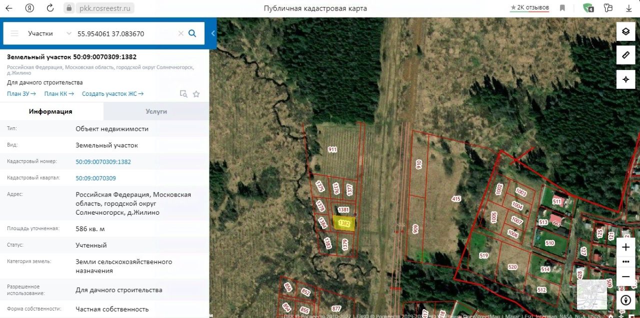The width and height of the screenshot is (640, 318).
Task: Click the overview minimap thumbnail
Action: coord(592,294)
